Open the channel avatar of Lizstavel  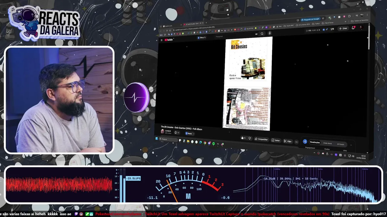pyautogui.click(x=163, y=131)
